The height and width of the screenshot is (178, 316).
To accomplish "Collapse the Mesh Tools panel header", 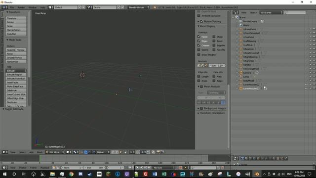I will coord(14,40).
